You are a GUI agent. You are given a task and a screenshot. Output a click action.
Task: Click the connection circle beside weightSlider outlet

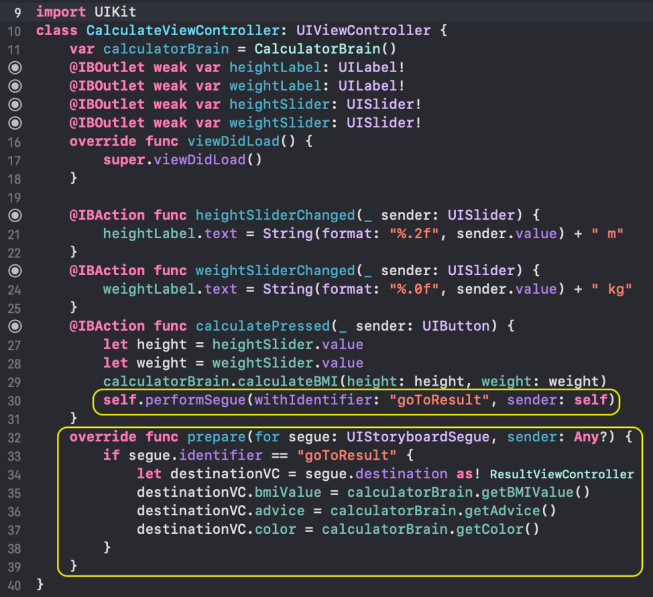coord(15,123)
